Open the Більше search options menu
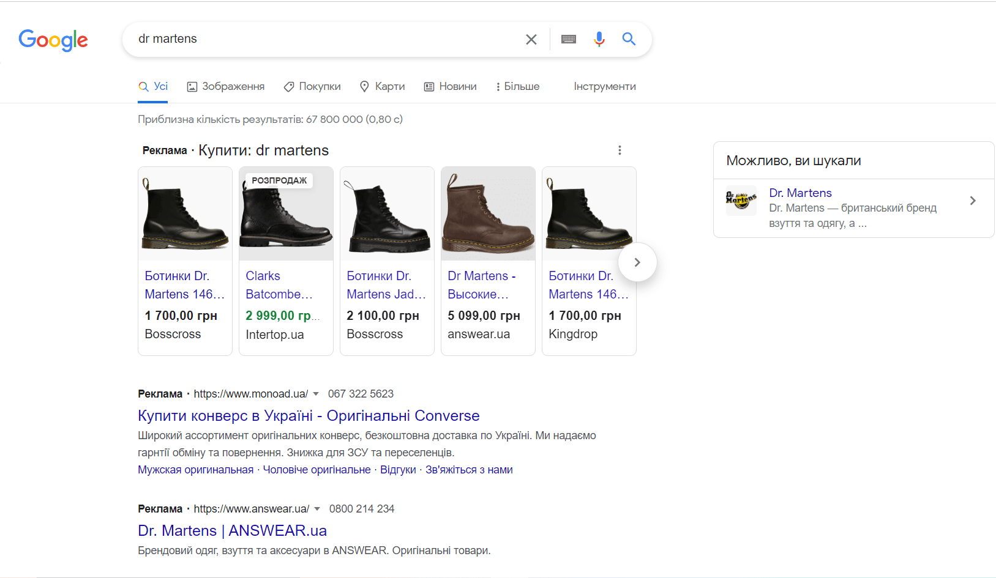996x578 pixels. click(517, 86)
